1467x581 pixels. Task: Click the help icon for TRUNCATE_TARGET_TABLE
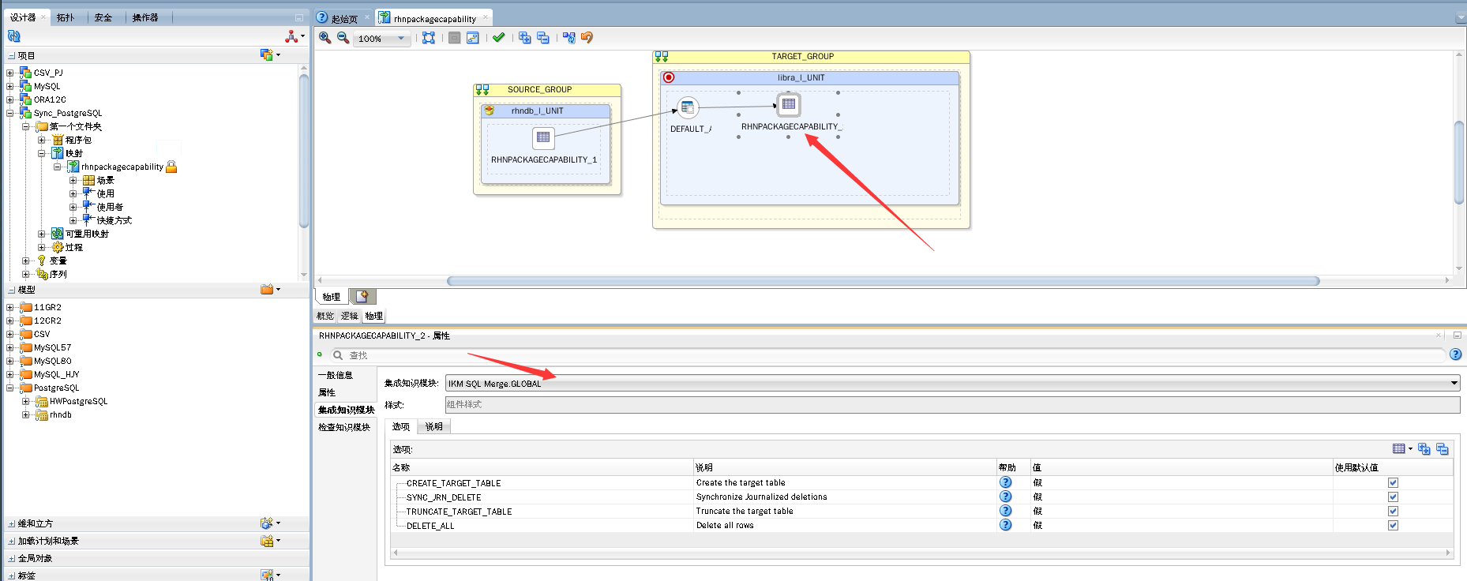coord(1005,511)
